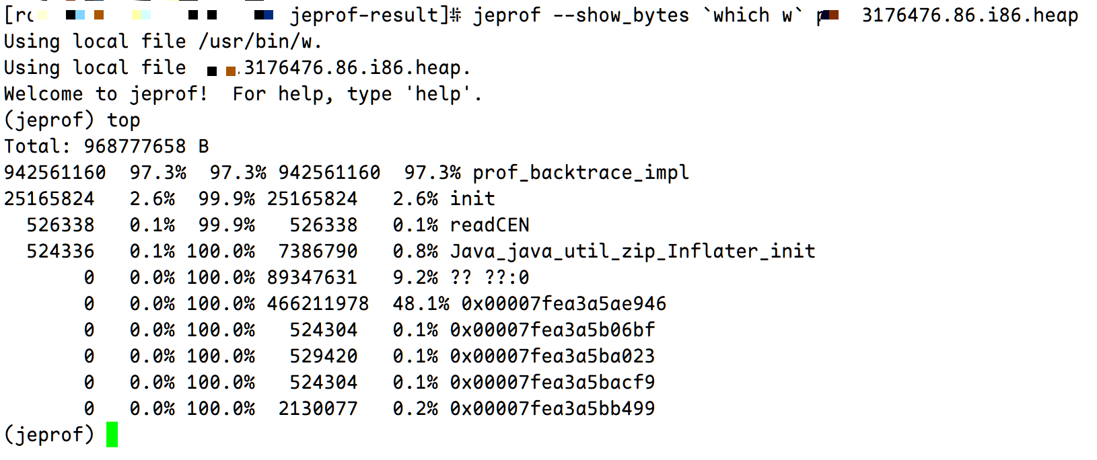Click the 466211978 byte count

tap(318, 303)
